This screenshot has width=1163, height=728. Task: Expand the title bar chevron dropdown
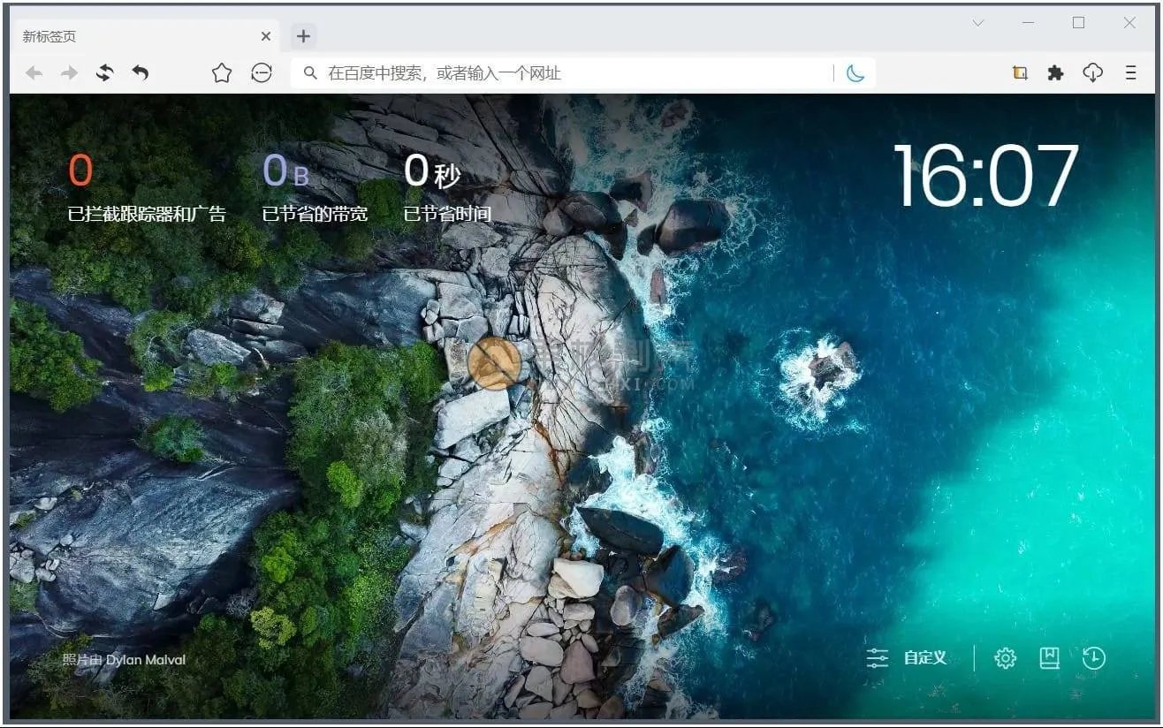point(977,23)
